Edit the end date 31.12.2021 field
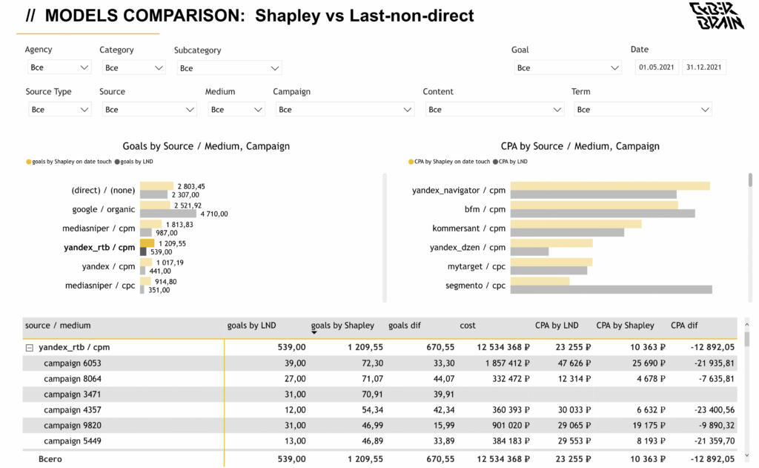The image size is (759, 468). (703, 67)
